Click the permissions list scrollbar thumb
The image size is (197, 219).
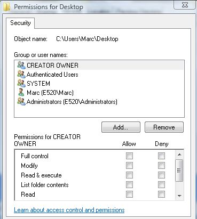point(179,171)
